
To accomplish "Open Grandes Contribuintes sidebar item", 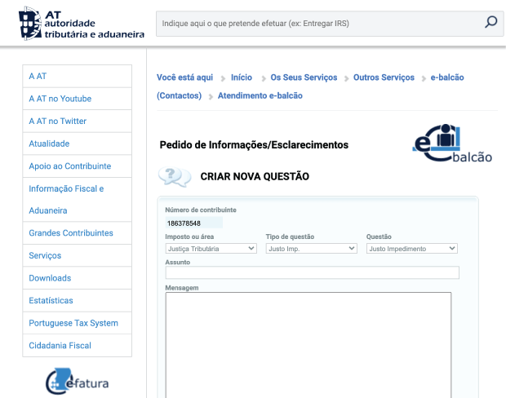I will [71, 233].
